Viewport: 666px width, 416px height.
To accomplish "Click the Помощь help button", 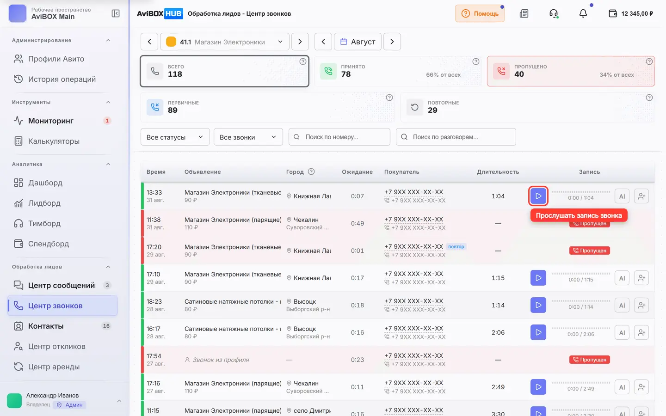I will tap(480, 13).
